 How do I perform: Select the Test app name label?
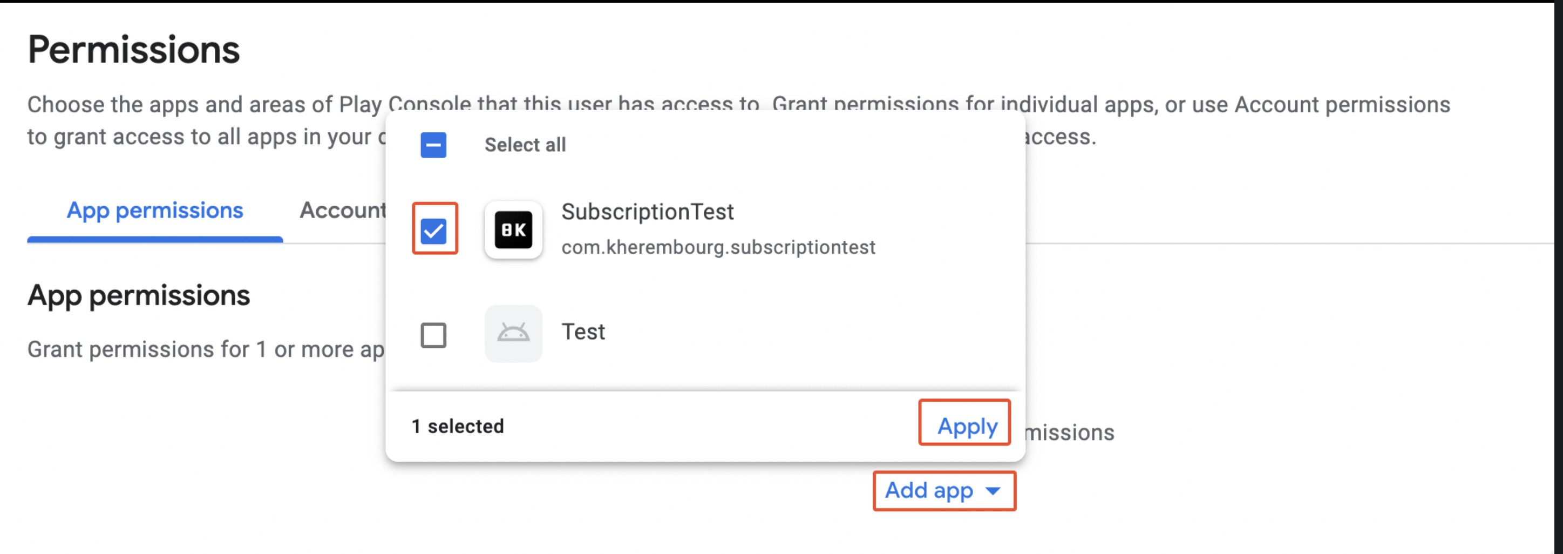[x=583, y=332]
